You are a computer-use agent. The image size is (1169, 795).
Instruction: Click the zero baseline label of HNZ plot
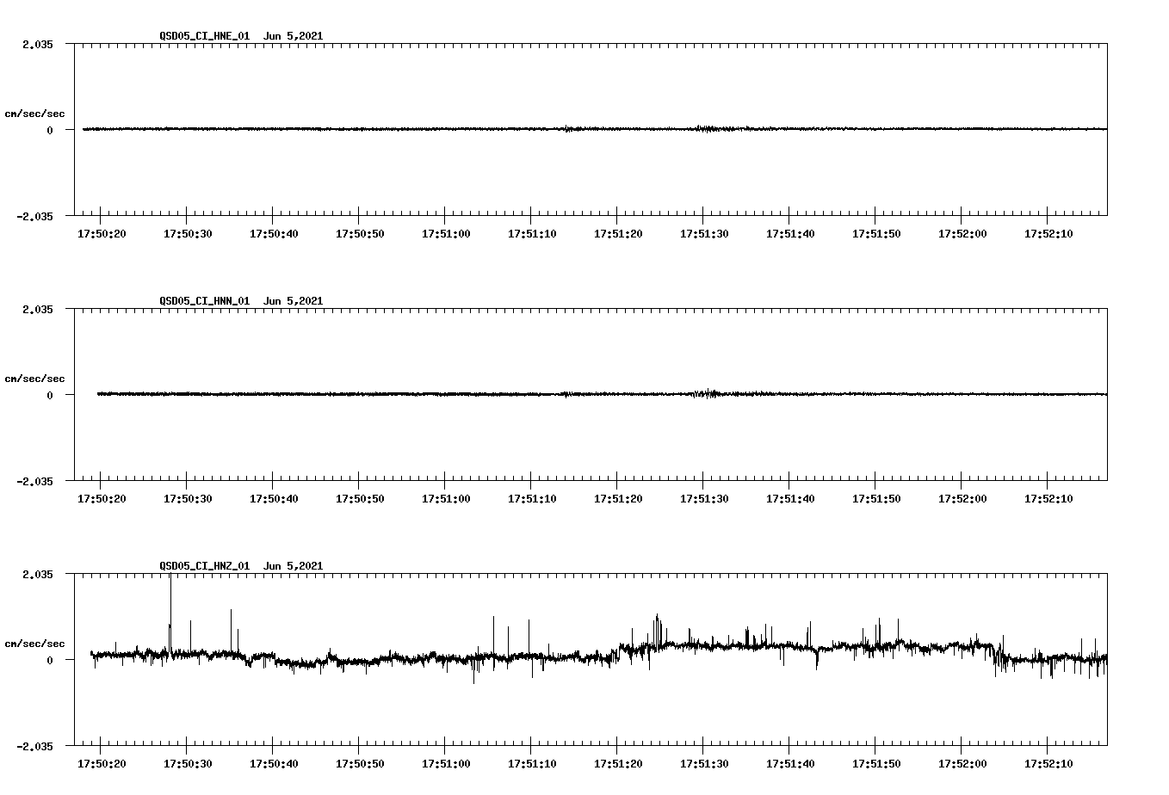50,661
